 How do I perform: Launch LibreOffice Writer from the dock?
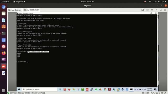point(3,20)
